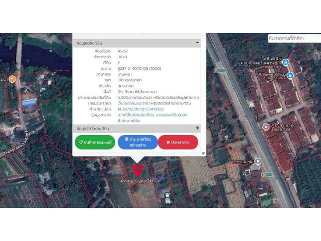Open the เว็บไซต์กรมธนารักษ์ link
Image resolution: width=321 pixels, height=241 pixels.
(x=133, y=103)
